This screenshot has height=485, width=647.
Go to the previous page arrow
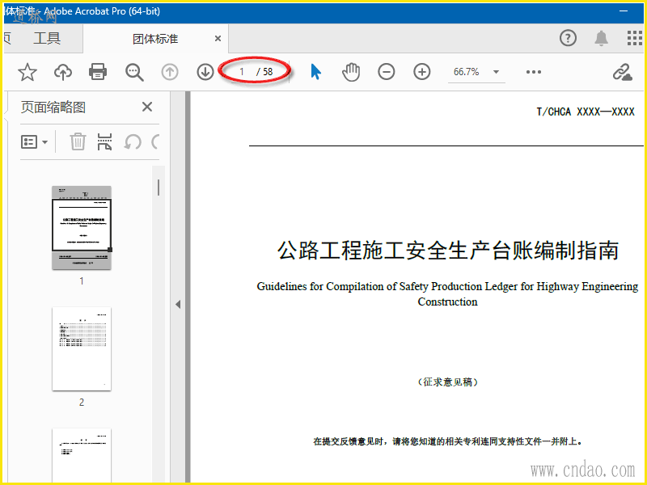[170, 72]
